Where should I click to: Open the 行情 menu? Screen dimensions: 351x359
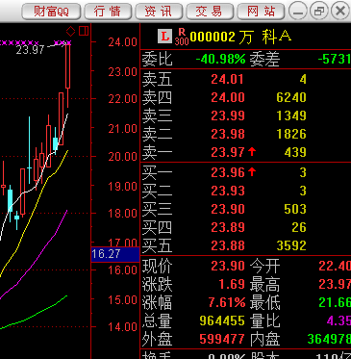pyautogui.click(x=108, y=12)
